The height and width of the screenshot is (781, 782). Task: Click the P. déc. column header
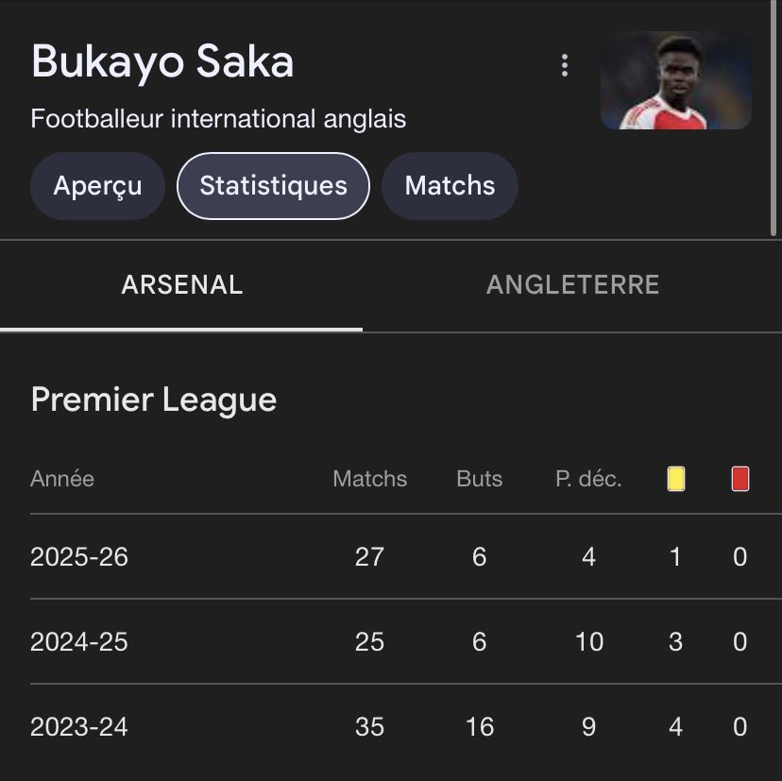(588, 479)
